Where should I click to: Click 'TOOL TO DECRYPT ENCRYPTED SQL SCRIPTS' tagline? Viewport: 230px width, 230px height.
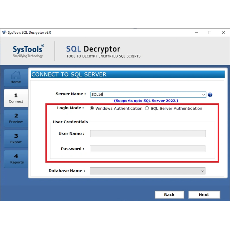pos(103,56)
